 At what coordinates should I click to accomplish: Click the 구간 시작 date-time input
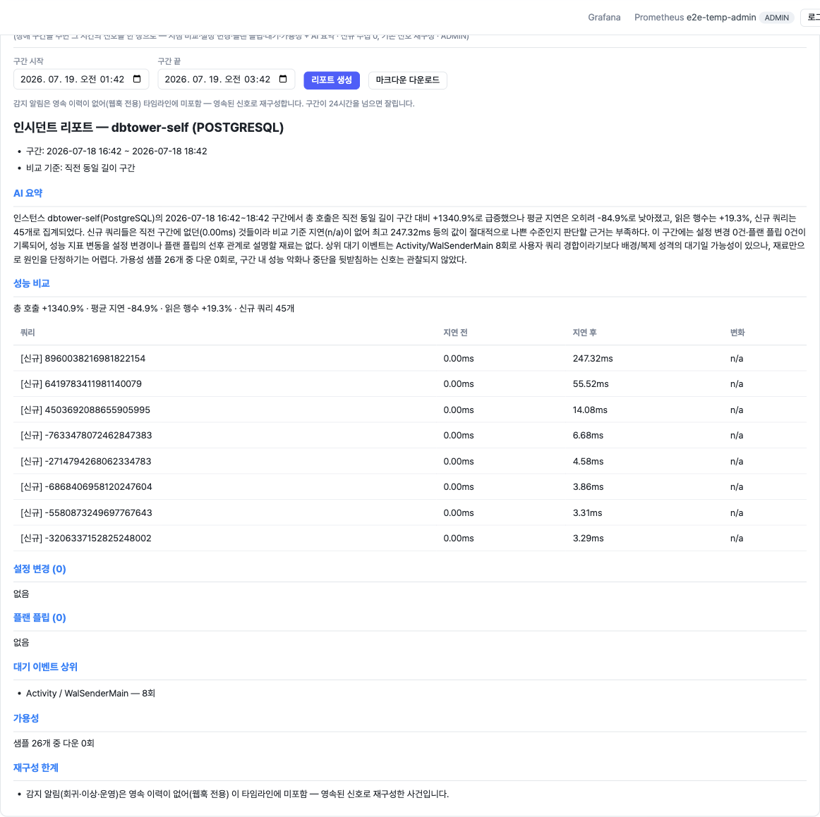[x=81, y=80]
